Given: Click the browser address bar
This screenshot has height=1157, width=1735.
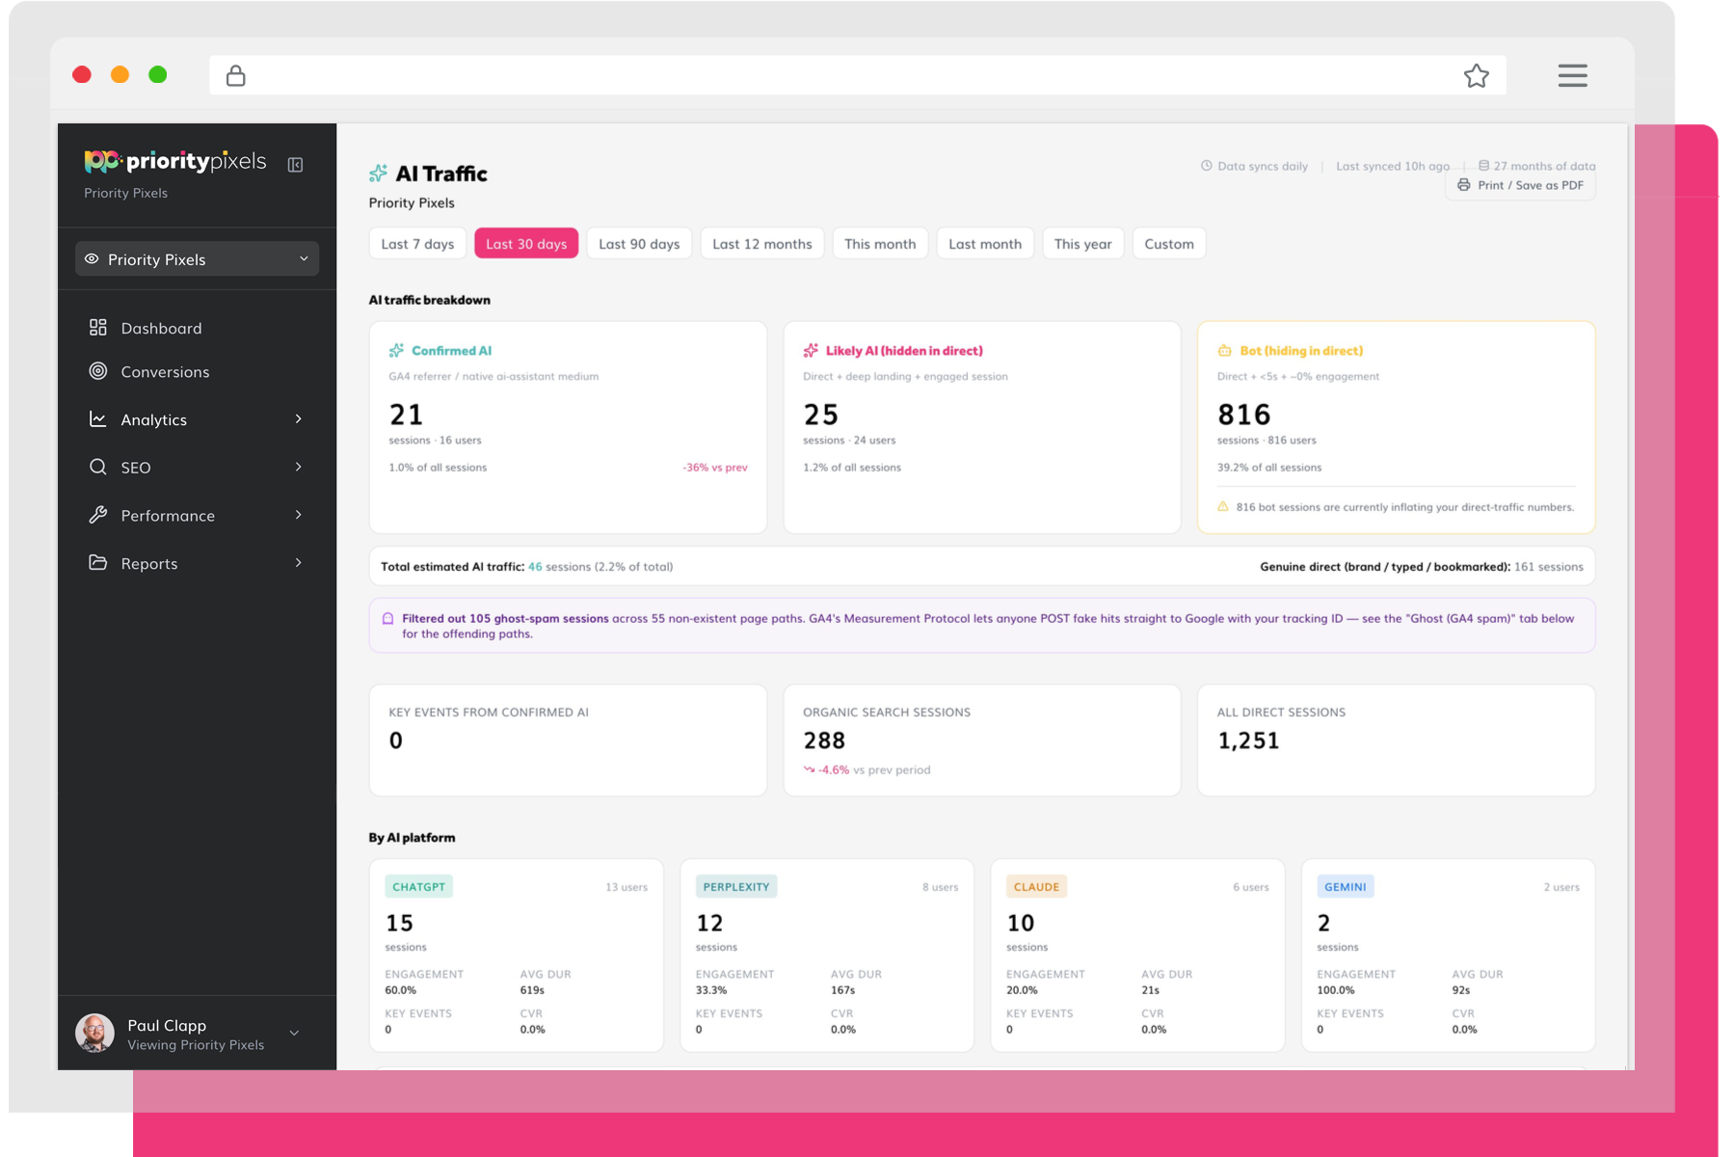Looking at the screenshot, I should point(858,75).
